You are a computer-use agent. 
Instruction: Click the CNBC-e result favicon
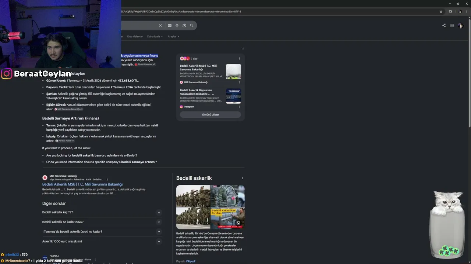pos(45,258)
